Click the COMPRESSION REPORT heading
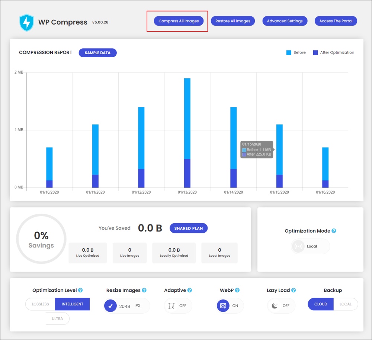 pos(45,53)
